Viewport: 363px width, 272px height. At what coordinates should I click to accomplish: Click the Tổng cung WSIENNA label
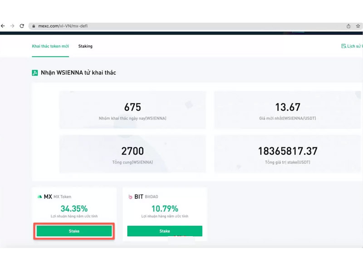pyautogui.click(x=132, y=162)
